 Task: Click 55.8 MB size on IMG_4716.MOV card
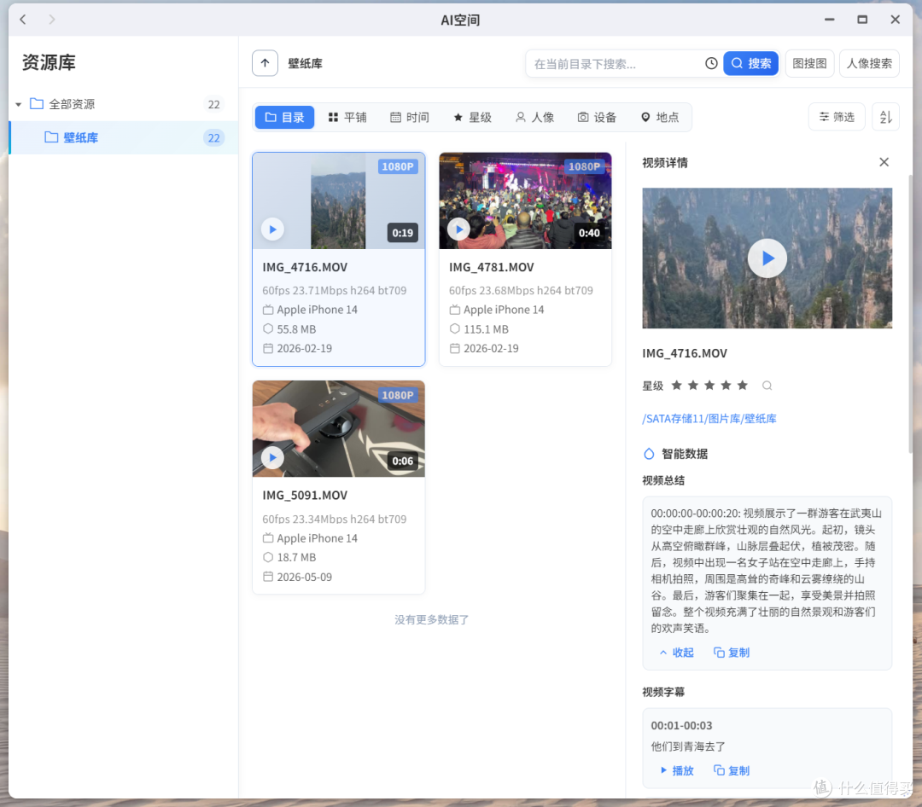pos(296,329)
